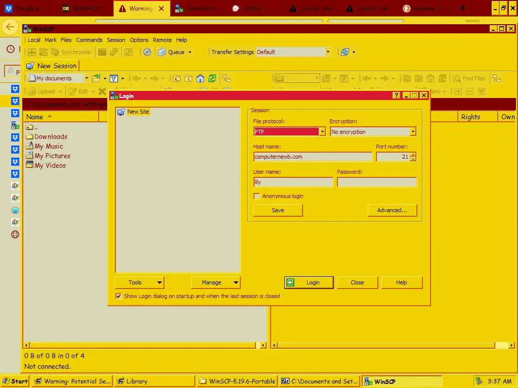The image size is (518, 388).
Task: Open the Help menu in WinSCP
Action: (182, 40)
